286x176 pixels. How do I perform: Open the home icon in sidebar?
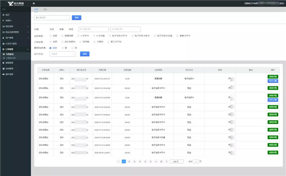point(3,15)
